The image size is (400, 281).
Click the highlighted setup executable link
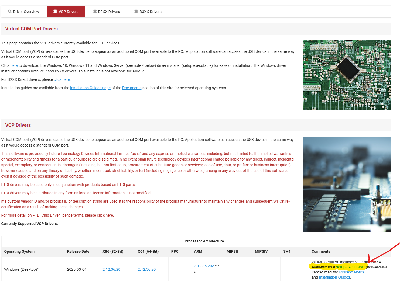tap(350, 267)
